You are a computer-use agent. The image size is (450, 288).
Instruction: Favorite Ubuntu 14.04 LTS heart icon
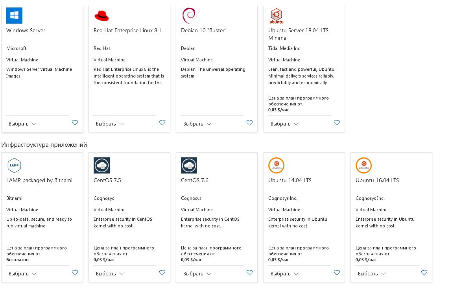coord(337,273)
